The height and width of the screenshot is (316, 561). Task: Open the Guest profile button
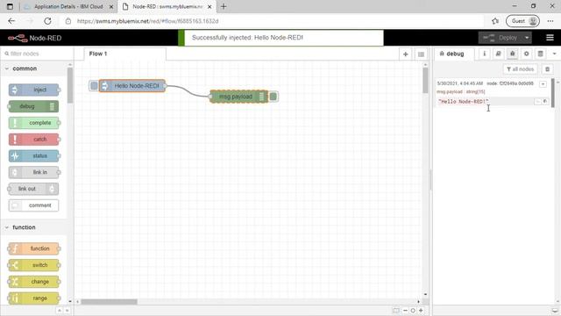522,21
